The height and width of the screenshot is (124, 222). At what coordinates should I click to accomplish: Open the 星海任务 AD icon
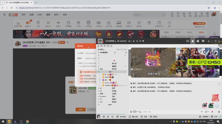coord(129,24)
